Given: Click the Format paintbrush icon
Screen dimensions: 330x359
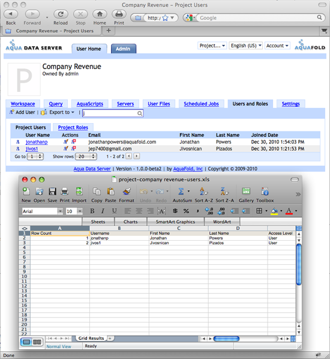Looking at the screenshot, I should pyautogui.click(x=127, y=191).
